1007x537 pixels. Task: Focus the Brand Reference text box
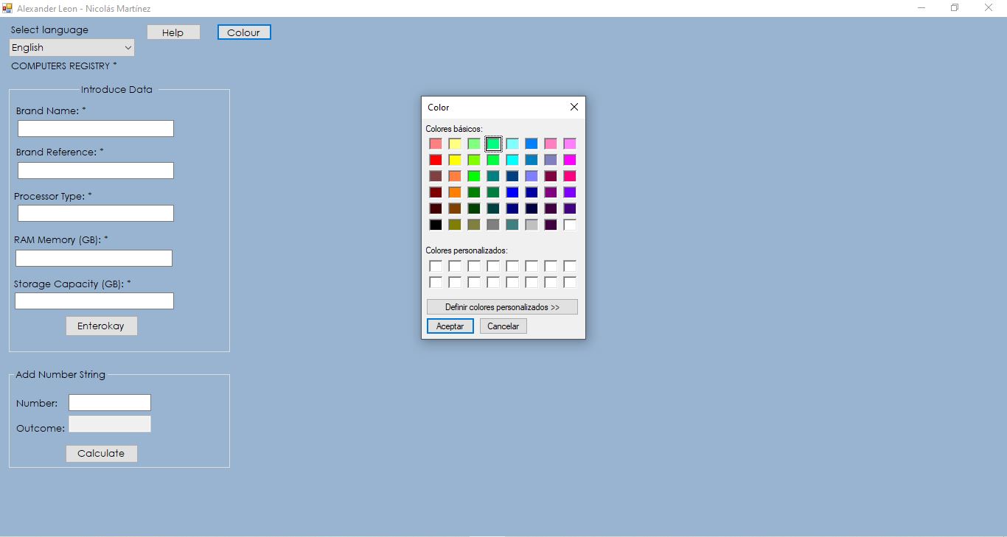click(x=96, y=171)
